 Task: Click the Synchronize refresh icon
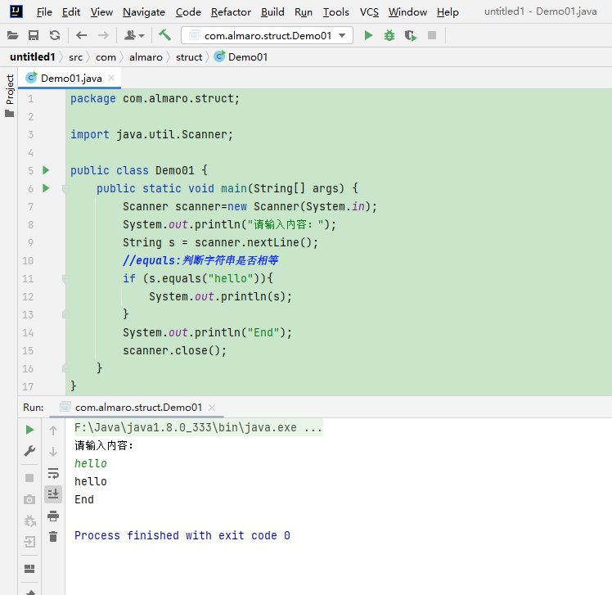coord(55,35)
